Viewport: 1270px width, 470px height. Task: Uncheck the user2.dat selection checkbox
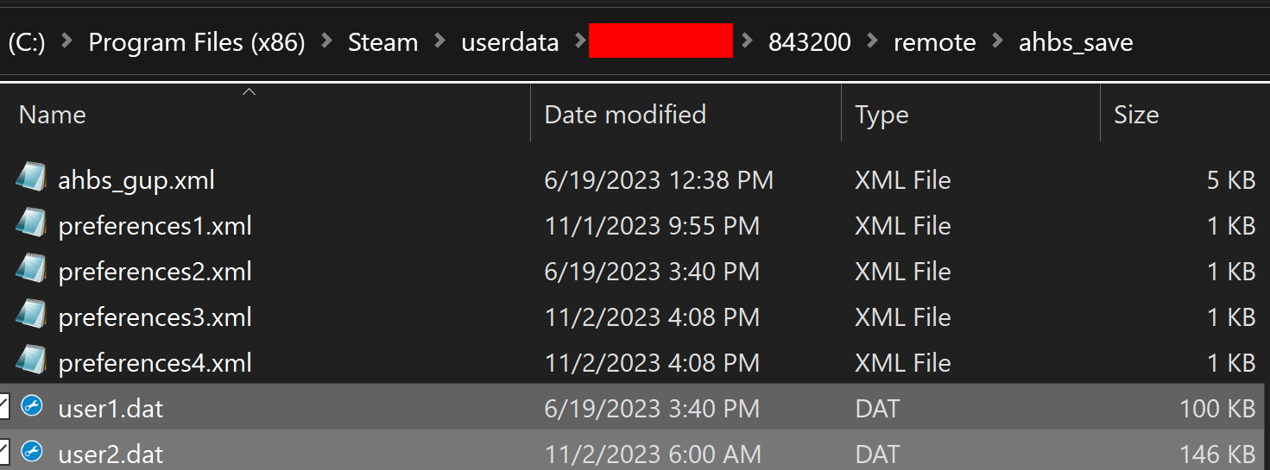(x=3, y=452)
